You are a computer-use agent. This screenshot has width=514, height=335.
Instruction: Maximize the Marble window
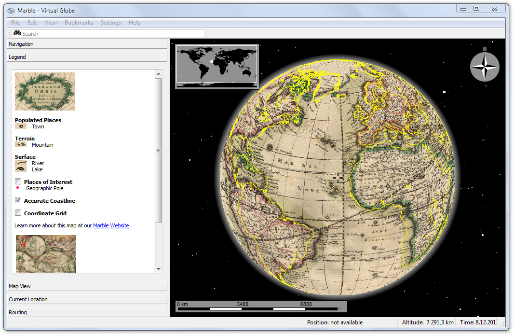point(476,9)
